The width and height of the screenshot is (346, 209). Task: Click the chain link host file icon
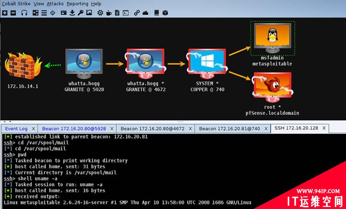[137, 13]
